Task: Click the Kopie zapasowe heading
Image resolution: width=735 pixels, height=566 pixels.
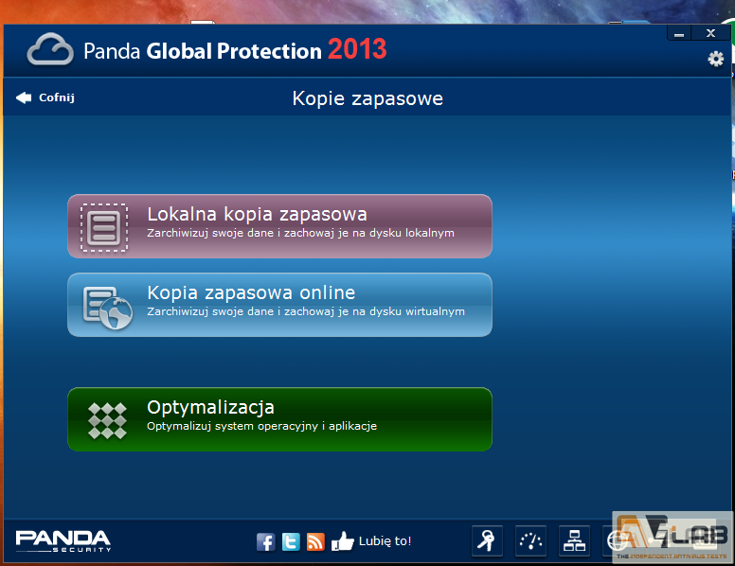Action: tap(367, 98)
